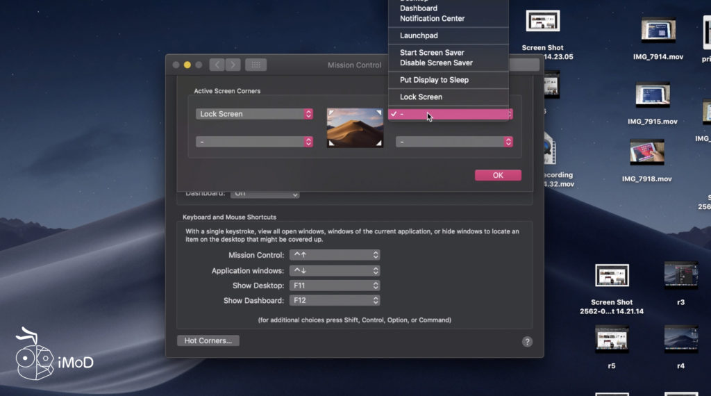Open the top-left corner Lock Screen dropdown

pyautogui.click(x=254, y=114)
